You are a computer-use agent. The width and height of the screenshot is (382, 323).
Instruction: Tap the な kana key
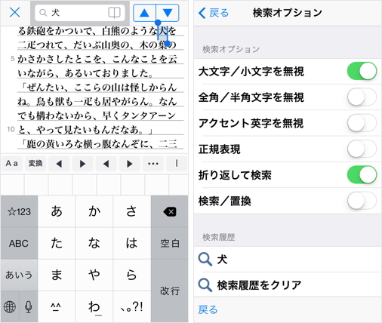(94, 243)
